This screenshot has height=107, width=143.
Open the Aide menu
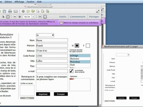pos(39,2)
